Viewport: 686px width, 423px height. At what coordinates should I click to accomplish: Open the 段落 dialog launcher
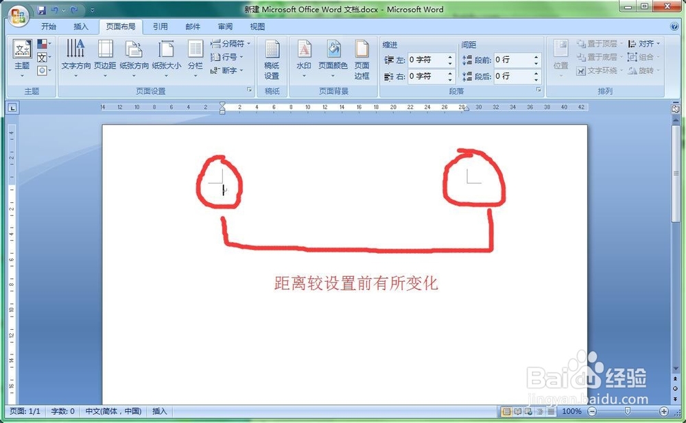point(537,91)
